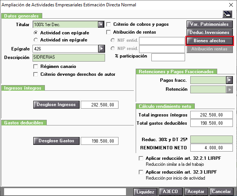Open the Titular dropdown arrow
The height and width of the screenshot is (196, 237).
coord(101,24)
